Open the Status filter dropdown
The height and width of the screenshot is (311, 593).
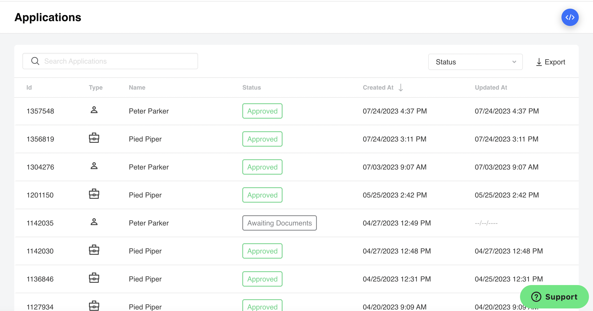tap(475, 62)
